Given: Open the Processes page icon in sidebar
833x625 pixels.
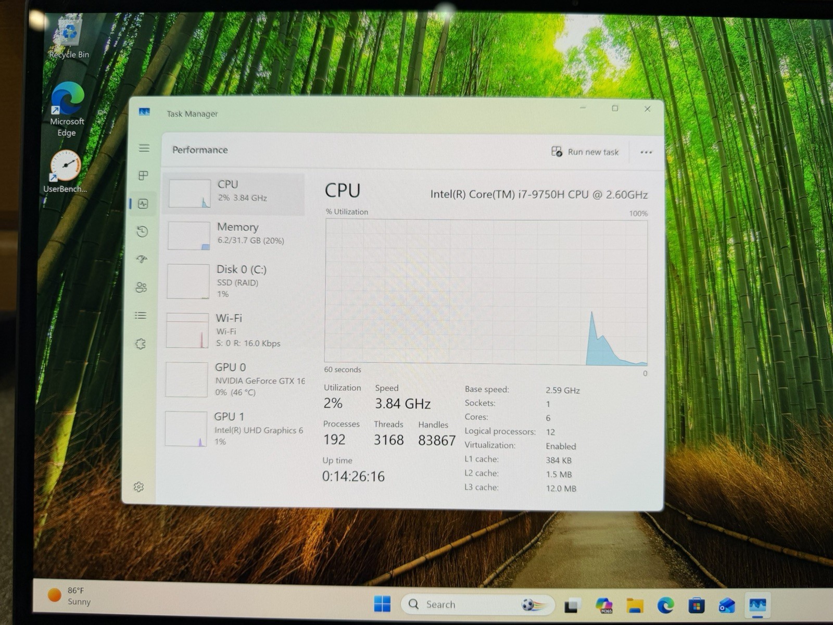Looking at the screenshot, I should tap(143, 176).
